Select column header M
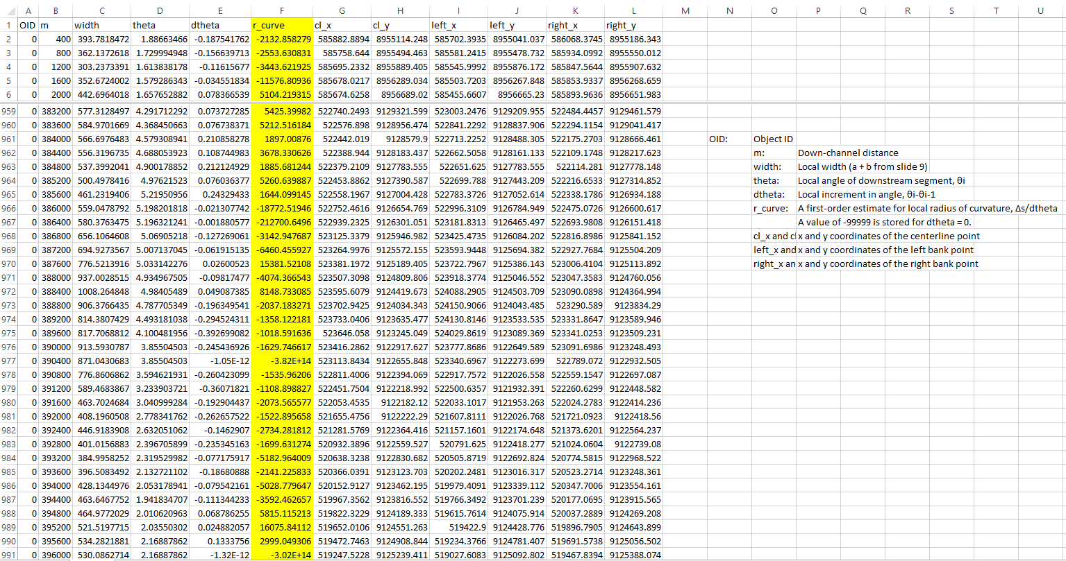The image size is (1066, 561). click(x=685, y=11)
